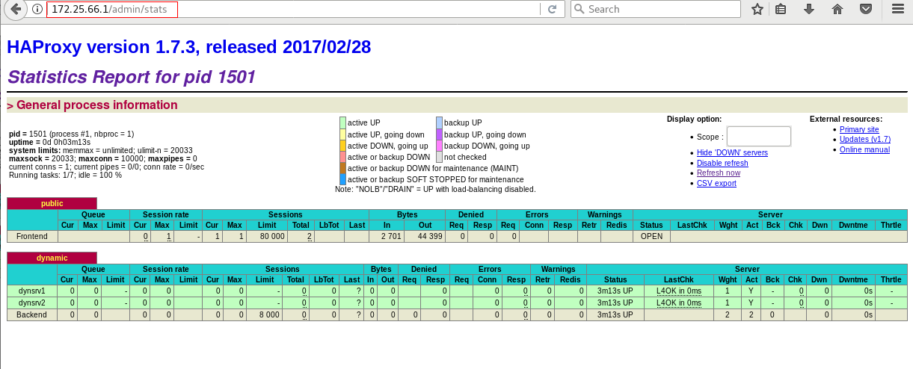This screenshot has height=369, width=913.
Task: Show bookmarks list icon
Action: point(781,10)
